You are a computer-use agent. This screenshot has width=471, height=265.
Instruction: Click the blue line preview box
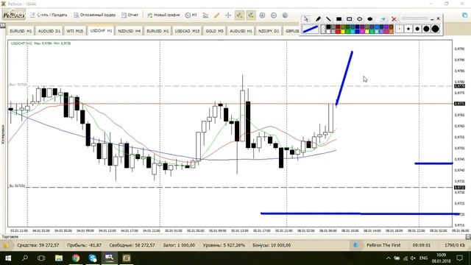[311, 29]
